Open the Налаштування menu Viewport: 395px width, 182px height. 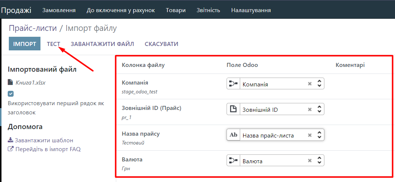(251, 10)
